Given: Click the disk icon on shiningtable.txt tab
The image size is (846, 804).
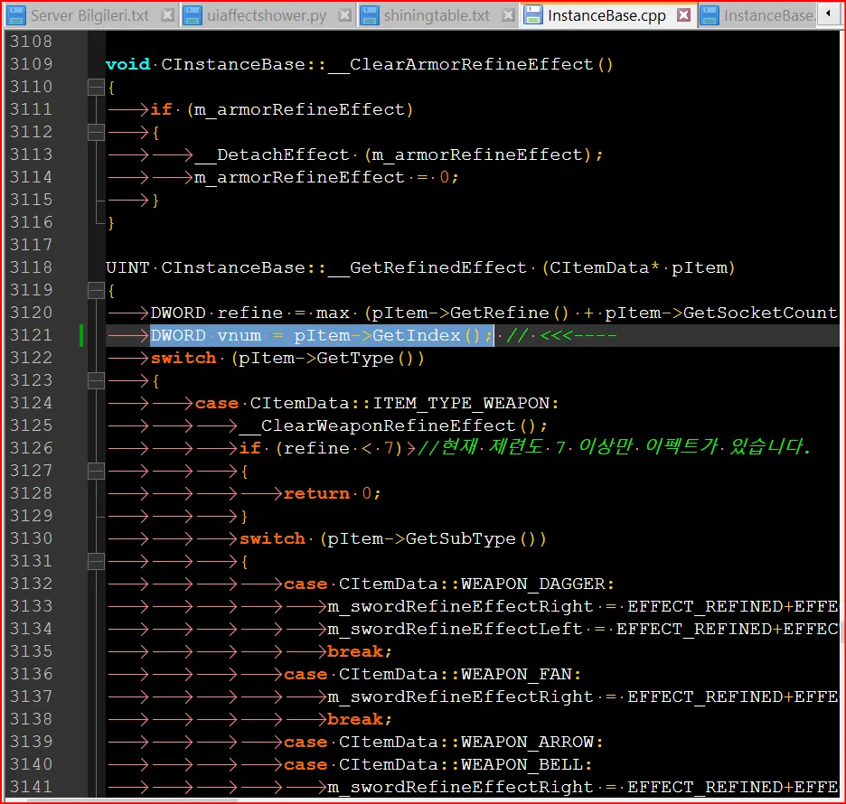Looking at the screenshot, I should pos(370,15).
